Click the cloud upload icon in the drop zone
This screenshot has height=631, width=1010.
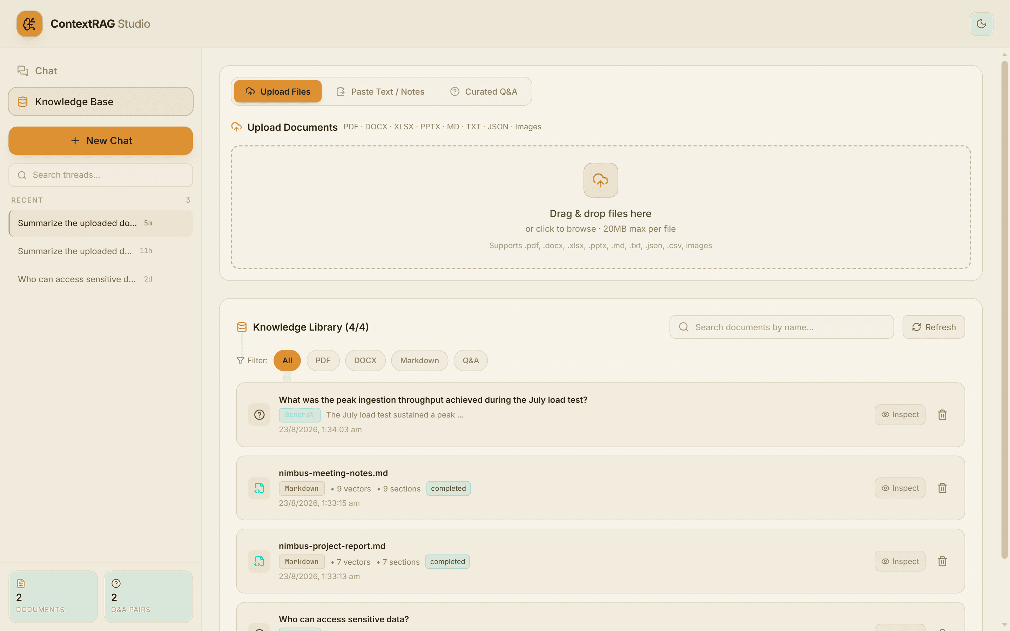point(601,180)
